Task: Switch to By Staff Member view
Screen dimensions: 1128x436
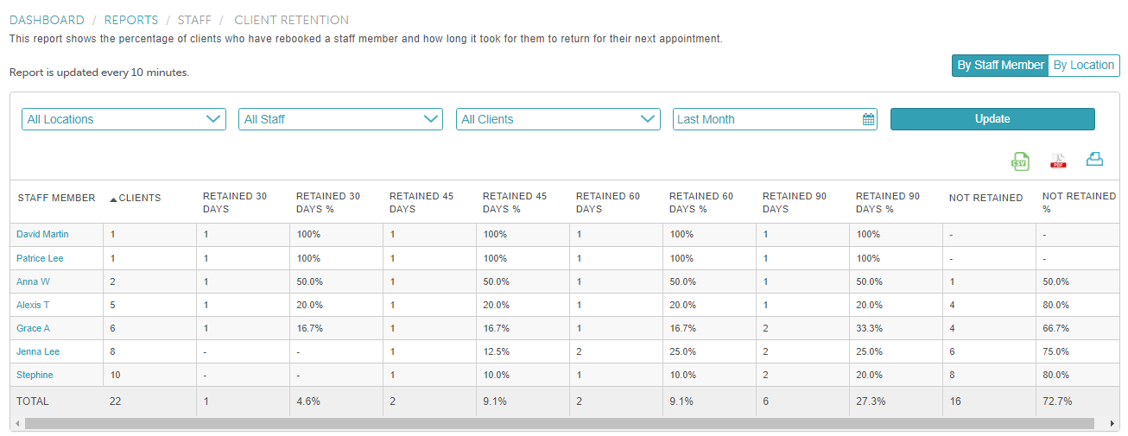Action: [x=1000, y=65]
